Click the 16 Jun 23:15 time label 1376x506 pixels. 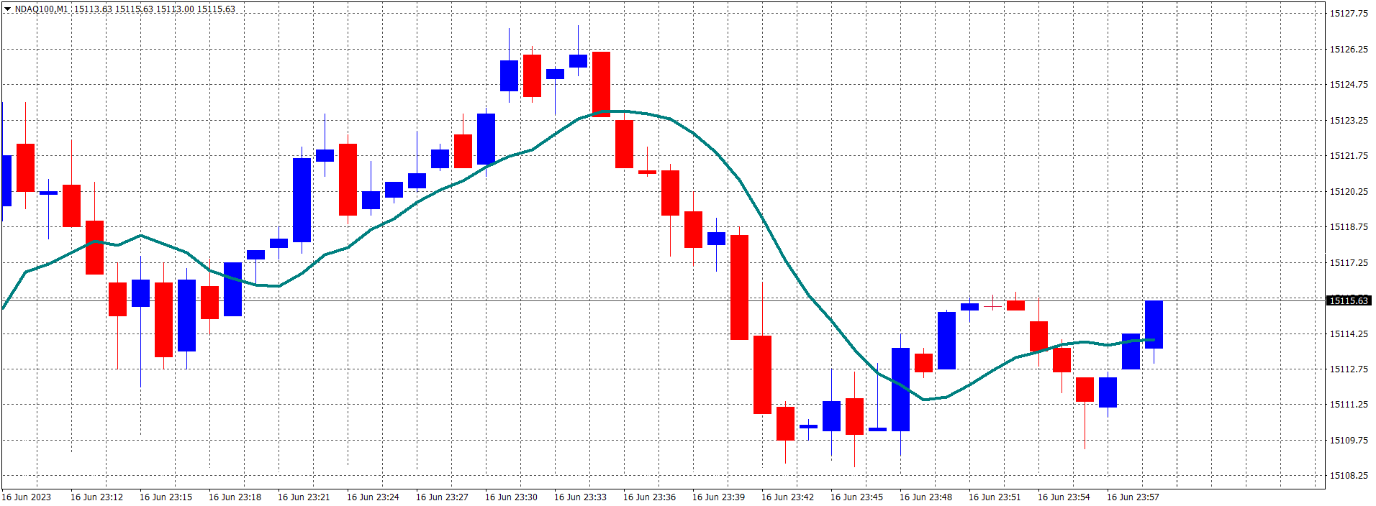tap(166, 497)
